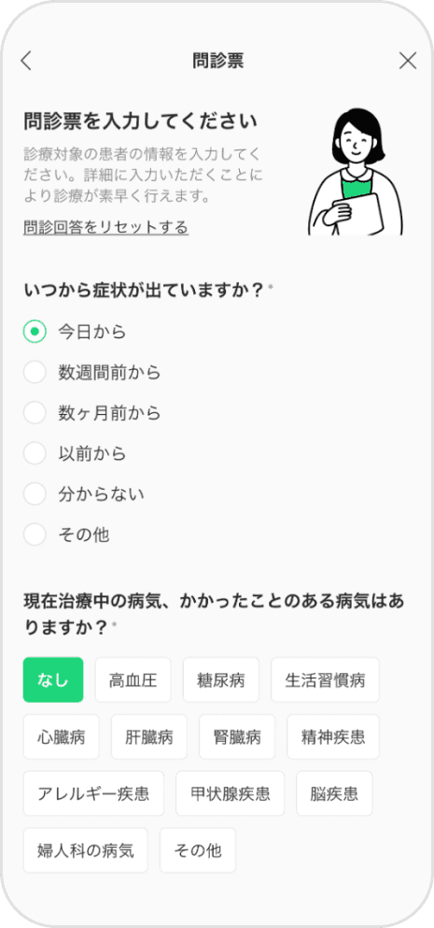Select the 高血圧 chip

133,680
